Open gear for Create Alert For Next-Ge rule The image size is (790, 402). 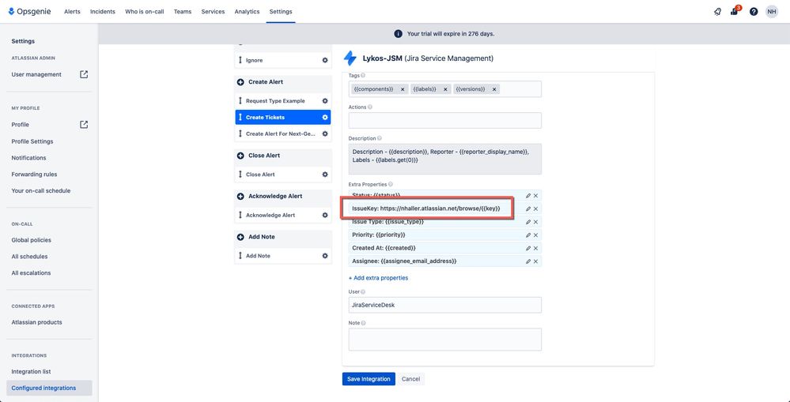325,133
